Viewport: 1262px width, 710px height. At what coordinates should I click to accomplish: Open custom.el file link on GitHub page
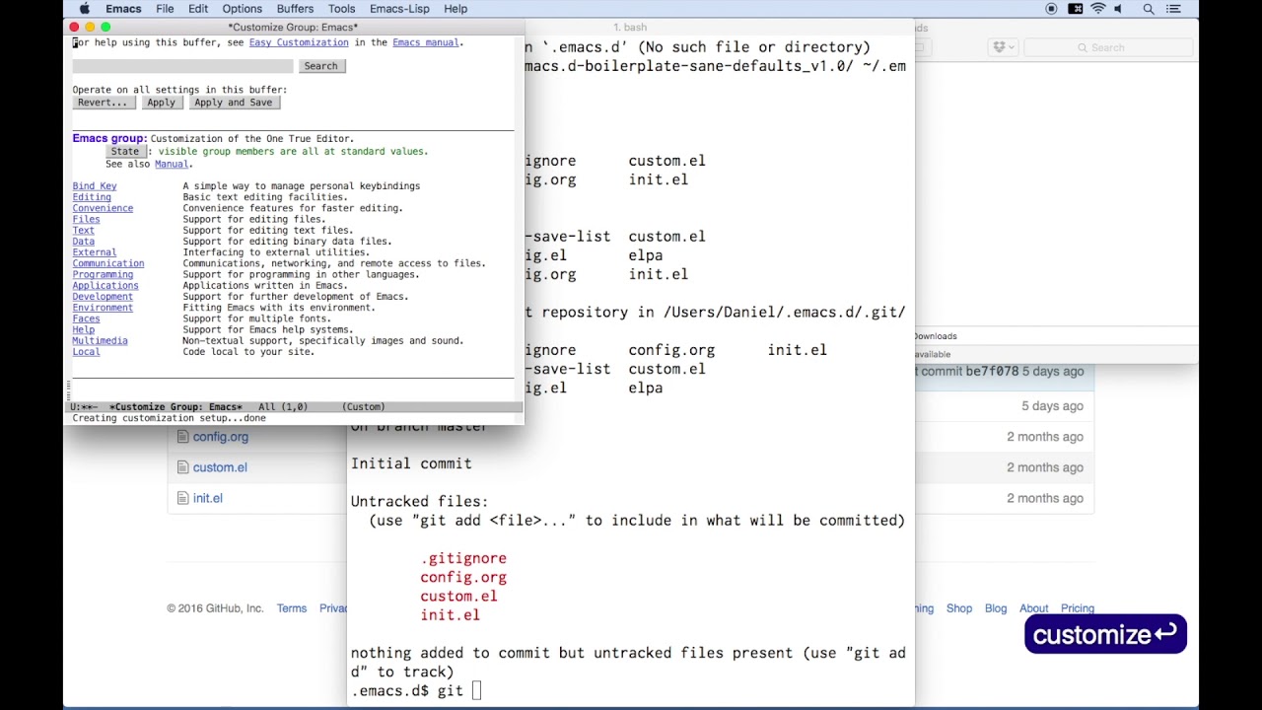220,467
